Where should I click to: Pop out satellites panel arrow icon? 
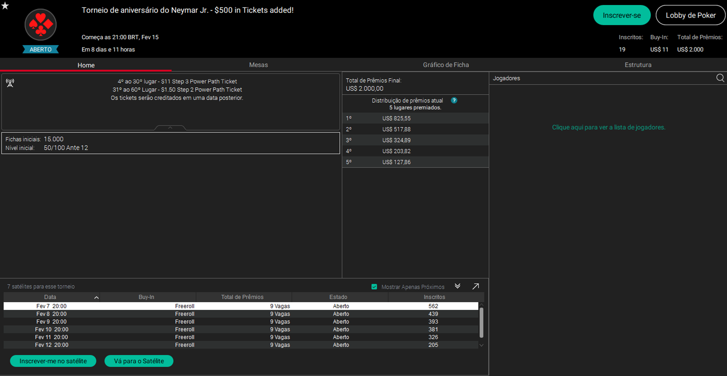coord(476,286)
